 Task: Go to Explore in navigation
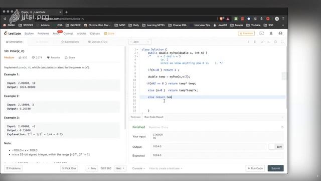(29, 34)
